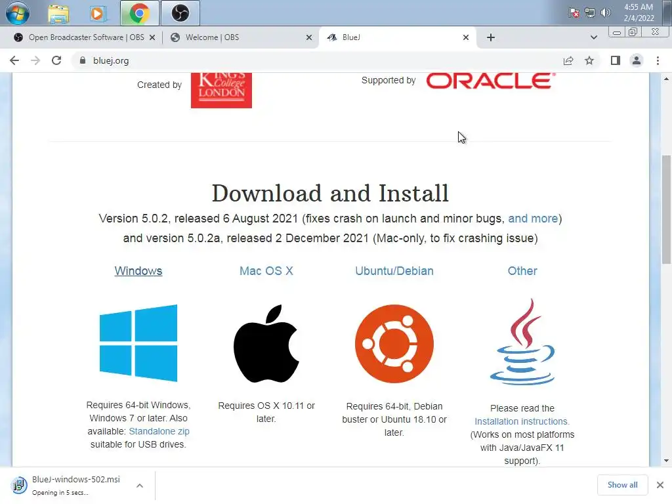Click the black Apple logo
The height and width of the screenshot is (504, 672).
point(266,343)
